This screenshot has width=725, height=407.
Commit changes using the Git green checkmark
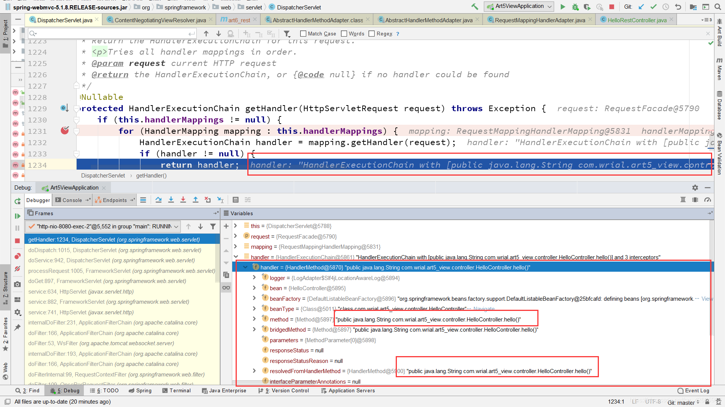(653, 7)
